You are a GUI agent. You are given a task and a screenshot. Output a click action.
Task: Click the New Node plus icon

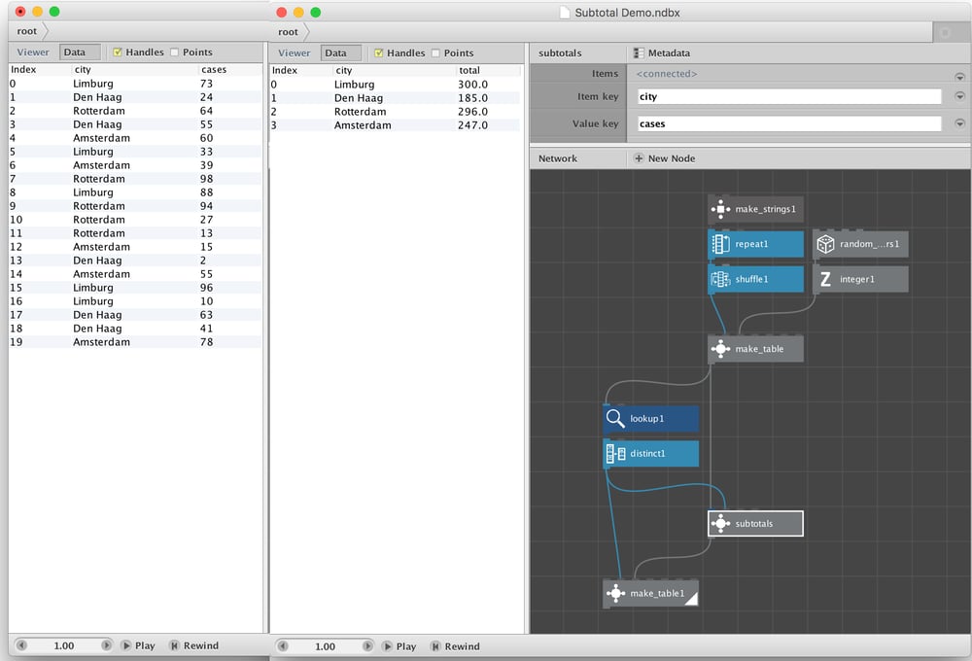coord(639,158)
